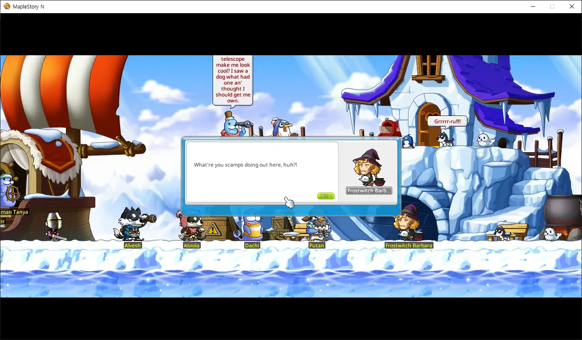Click the green NEXT button in dialog

click(x=325, y=196)
